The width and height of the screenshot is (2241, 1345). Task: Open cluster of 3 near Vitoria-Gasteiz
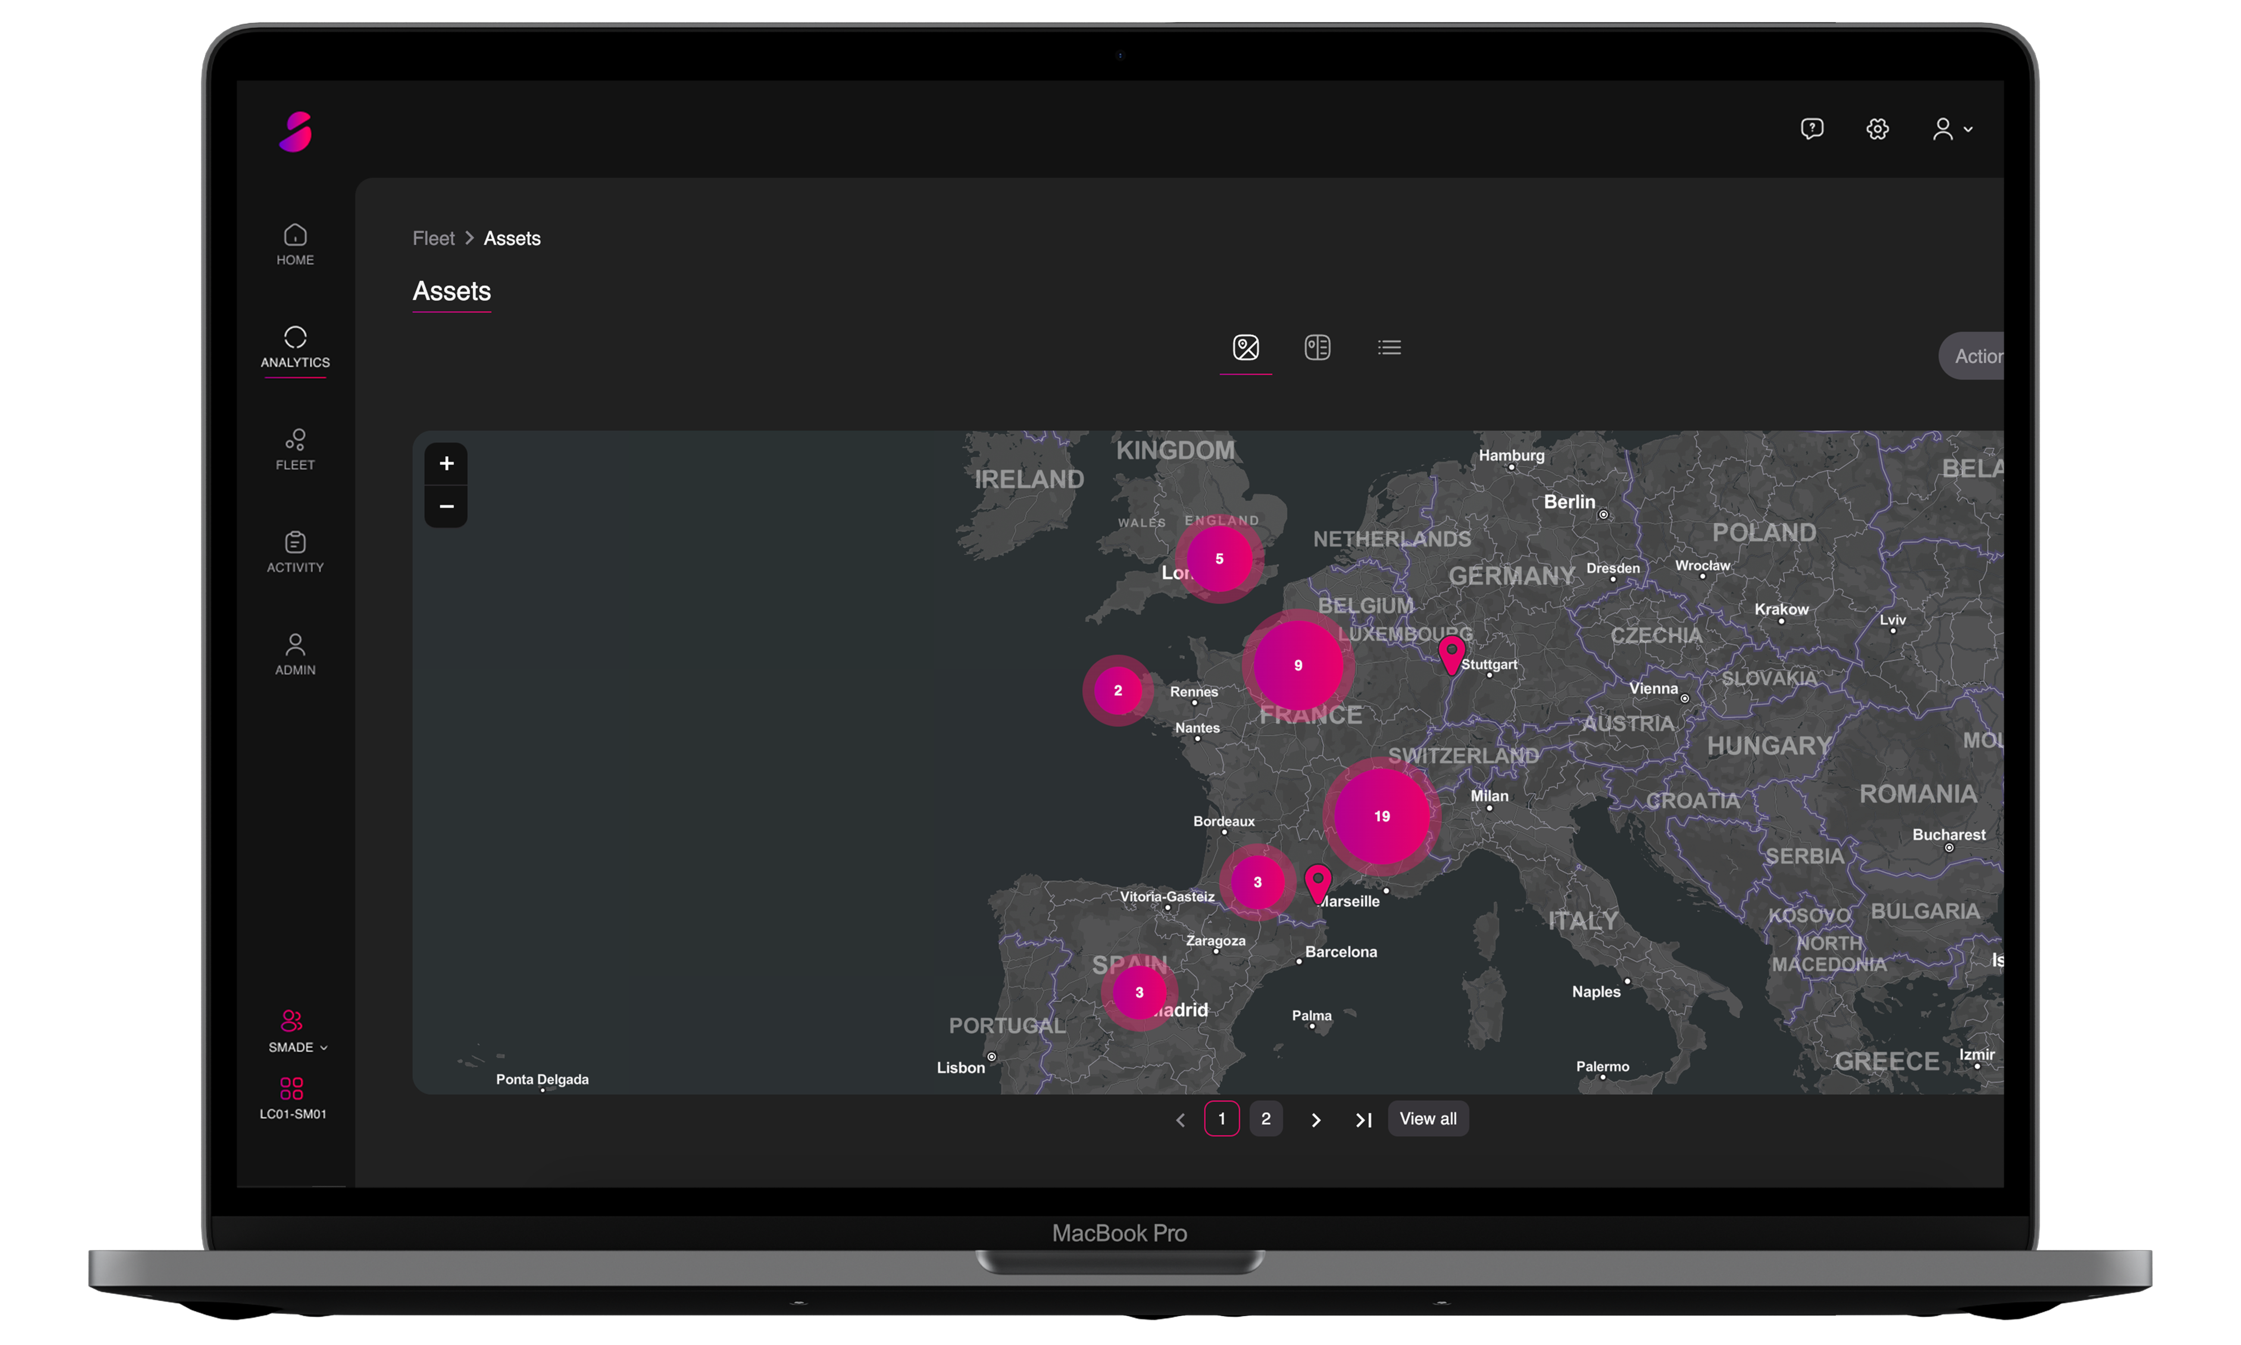click(x=1257, y=882)
